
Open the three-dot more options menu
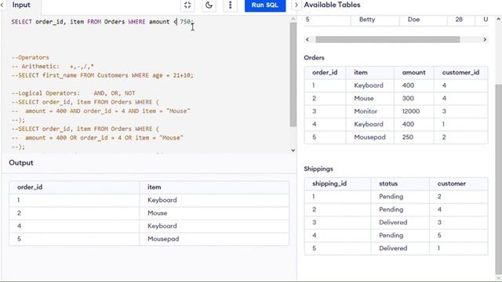click(230, 5)
